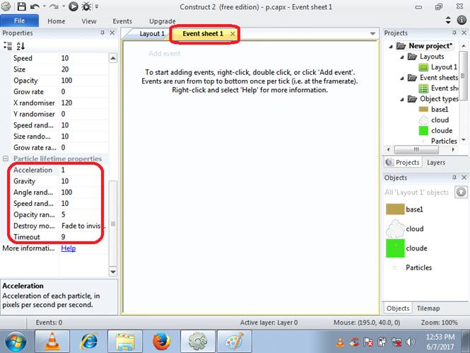Viewport: 470px width, 353px height.
Task: Open quick access toolbar customize arrow
Action: click(97, 6)
